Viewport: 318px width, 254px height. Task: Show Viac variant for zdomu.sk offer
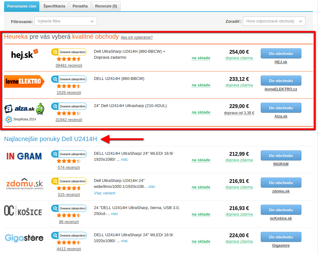tap(105, 193)
